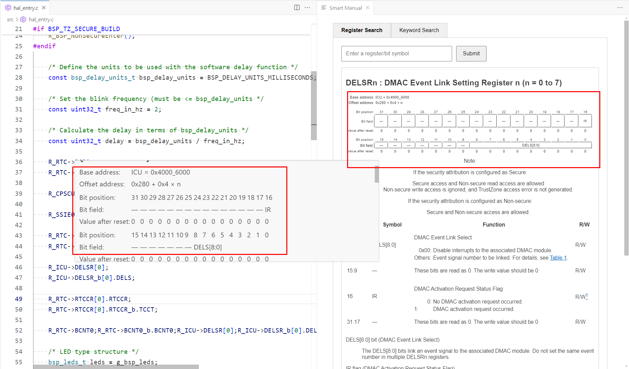
Task: Split the hal_entry.c editor right
Action: (x=297, y=7)
